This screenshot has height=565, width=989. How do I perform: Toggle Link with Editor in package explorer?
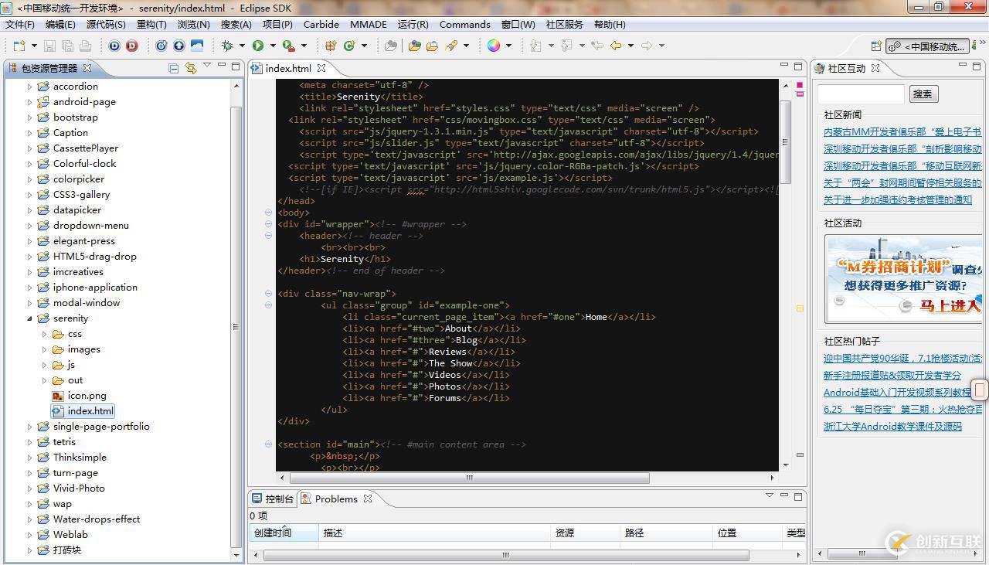(x=191, y=68)
